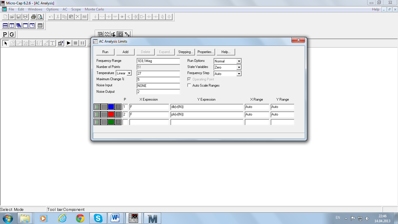Toggle X log/linear icon for row 3
398x224 pixels.
(97, 122)
